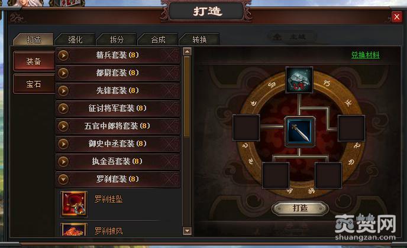Image resolution: width=407 pixels, height=248 pixels.
Task: Select the ore material slot showing 1/5
Action: [x=299, y=80]
